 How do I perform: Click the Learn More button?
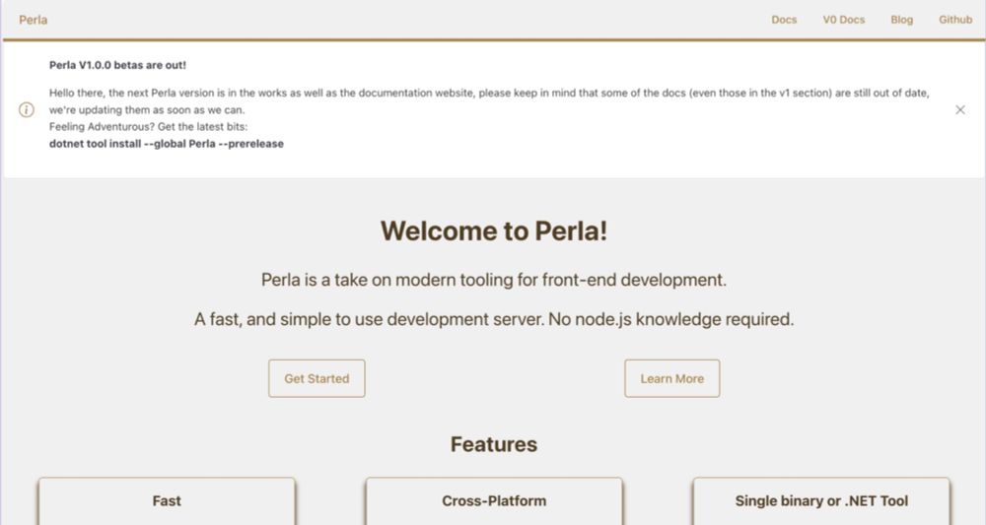click(671, 378)
